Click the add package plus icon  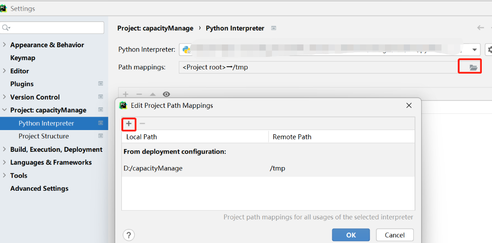pyautogui.click(x=126, y=94)
